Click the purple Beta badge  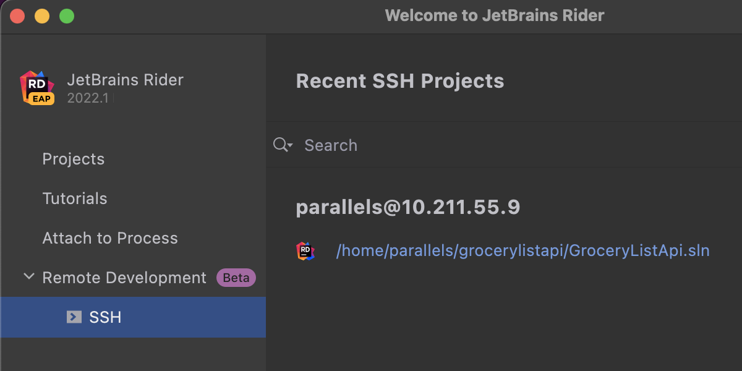[x=236, y=278]
